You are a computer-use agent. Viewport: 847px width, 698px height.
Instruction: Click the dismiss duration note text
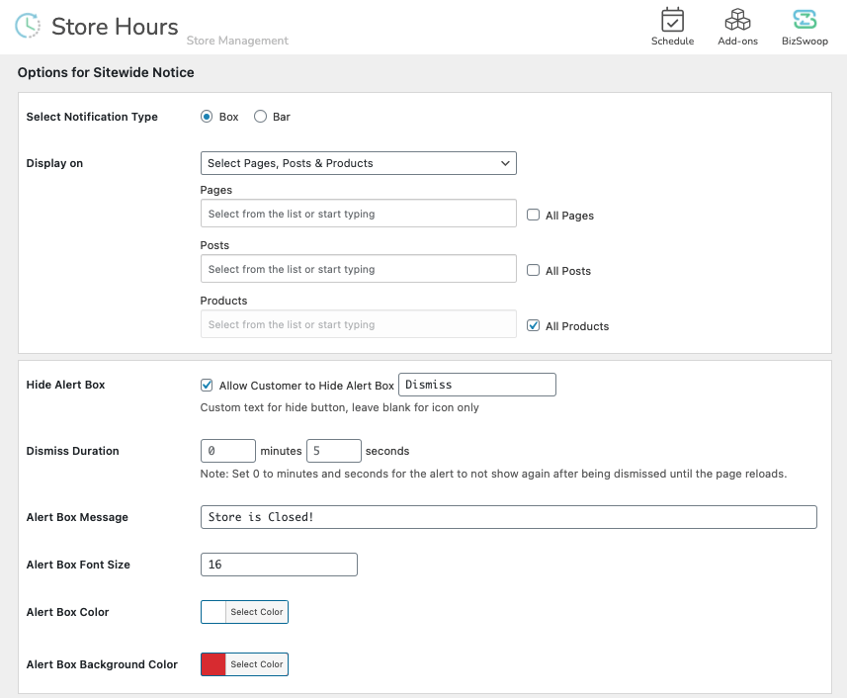(494, 474)
